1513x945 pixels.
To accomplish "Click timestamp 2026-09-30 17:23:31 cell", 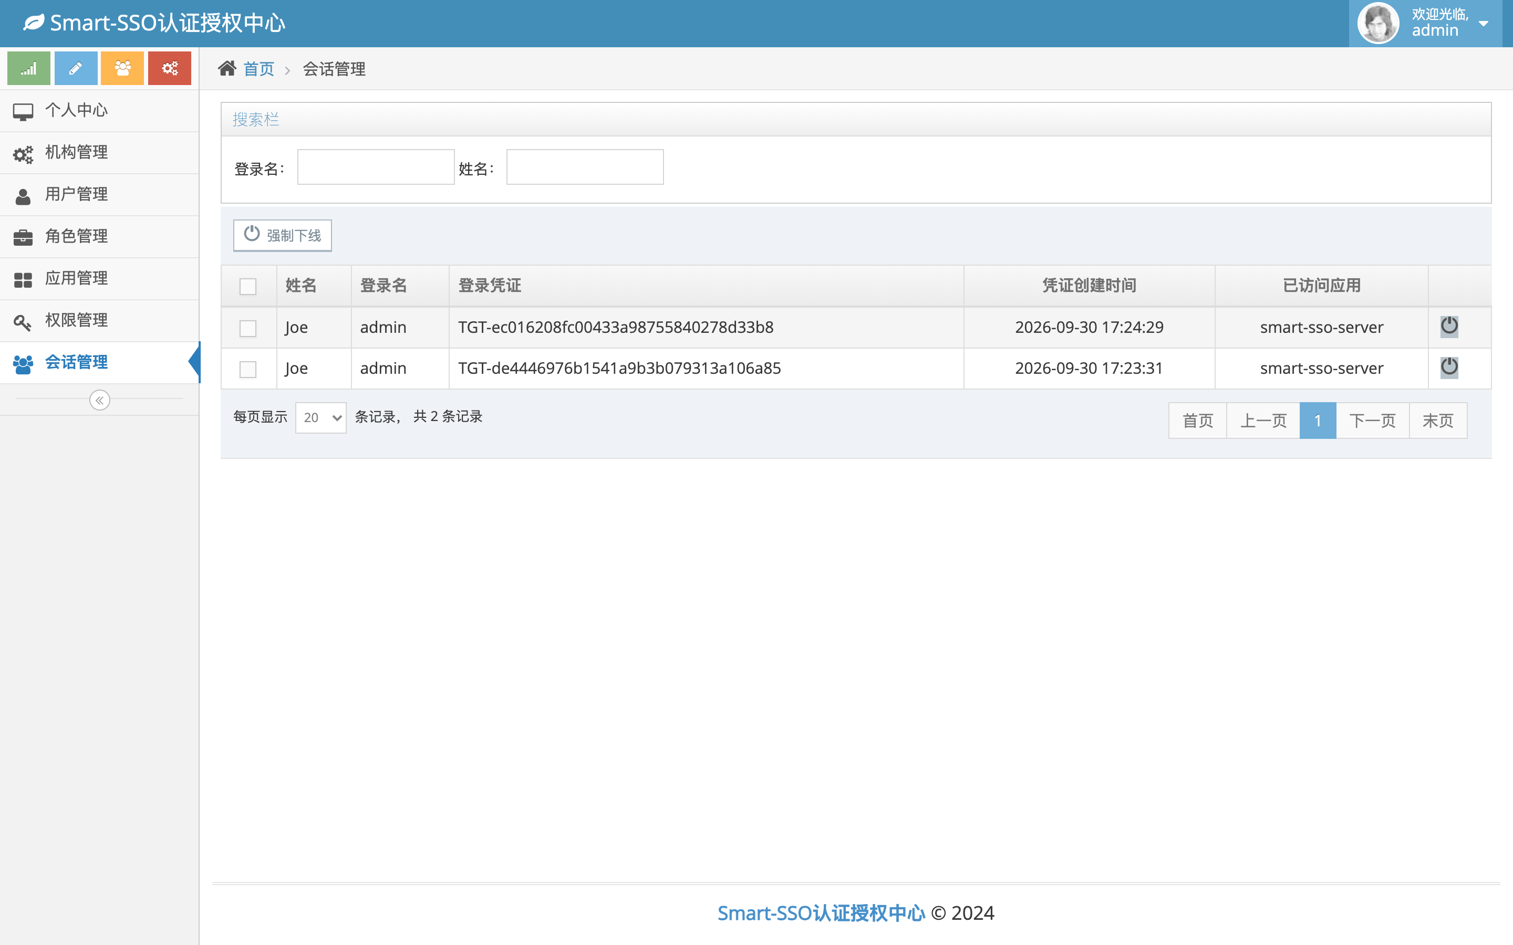I will click(x=1089, y=369).
